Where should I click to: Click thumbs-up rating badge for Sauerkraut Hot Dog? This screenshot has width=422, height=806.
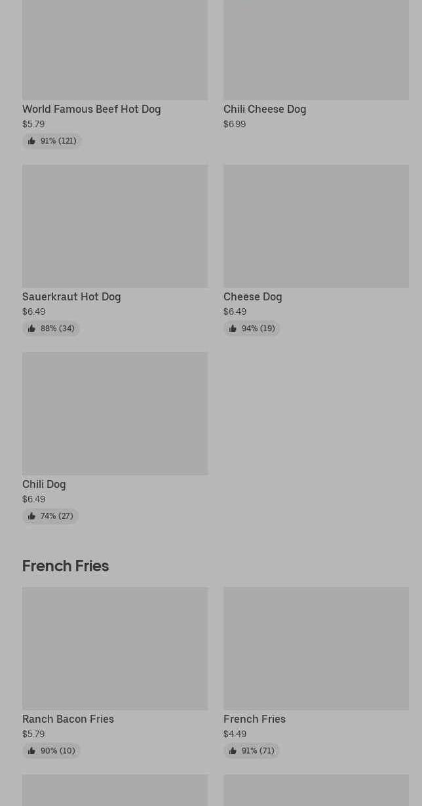click(x=51, y=329)
